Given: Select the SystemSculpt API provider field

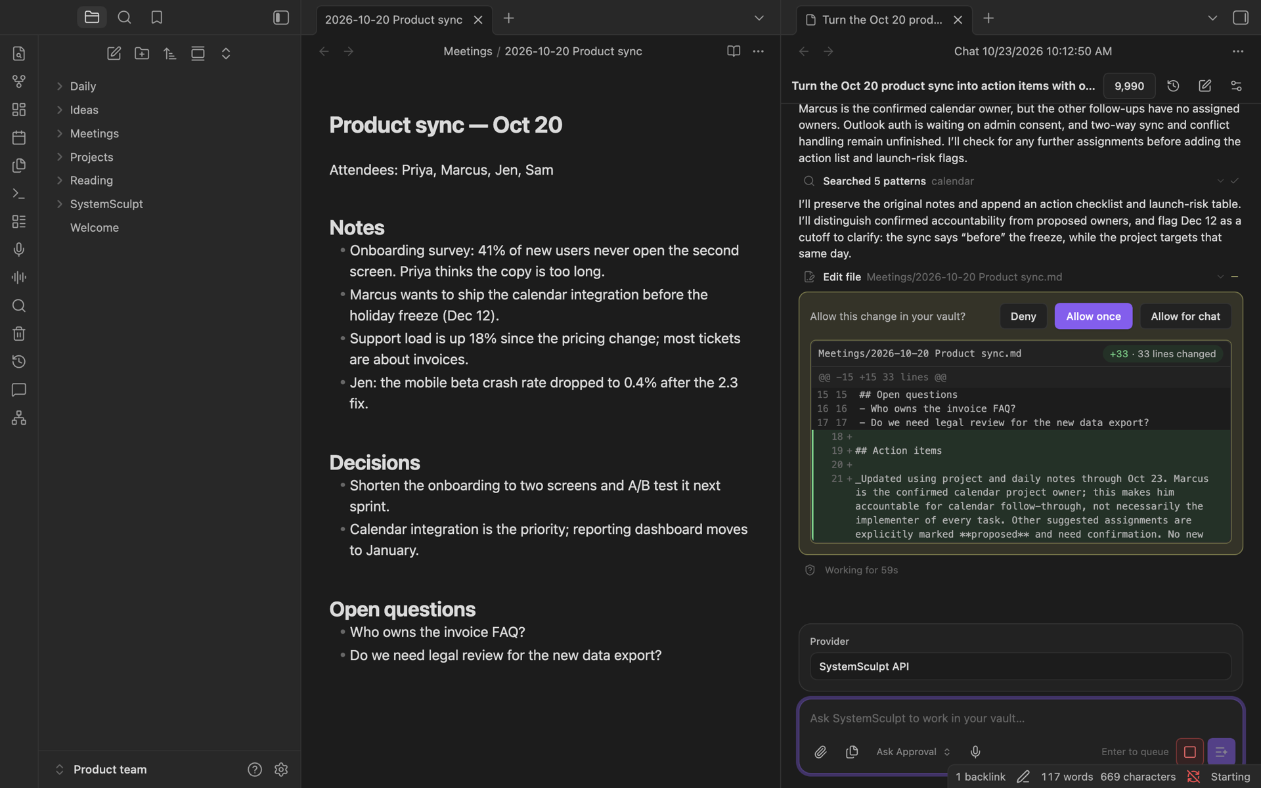Looking at the screenshot, I should click(x=1021, y=667).
